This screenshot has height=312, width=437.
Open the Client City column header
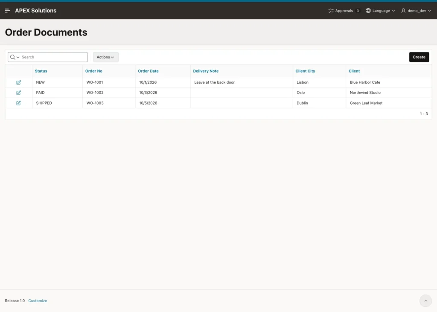(x=305, y=71)
